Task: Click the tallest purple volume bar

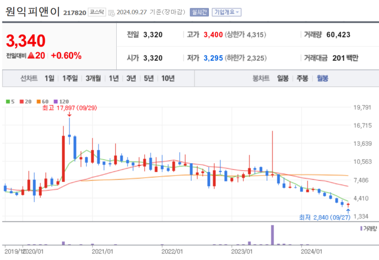Action: tap(273, 235)
